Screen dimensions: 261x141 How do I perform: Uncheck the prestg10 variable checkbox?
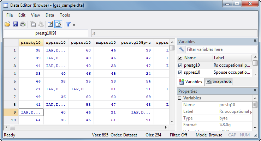180,65
